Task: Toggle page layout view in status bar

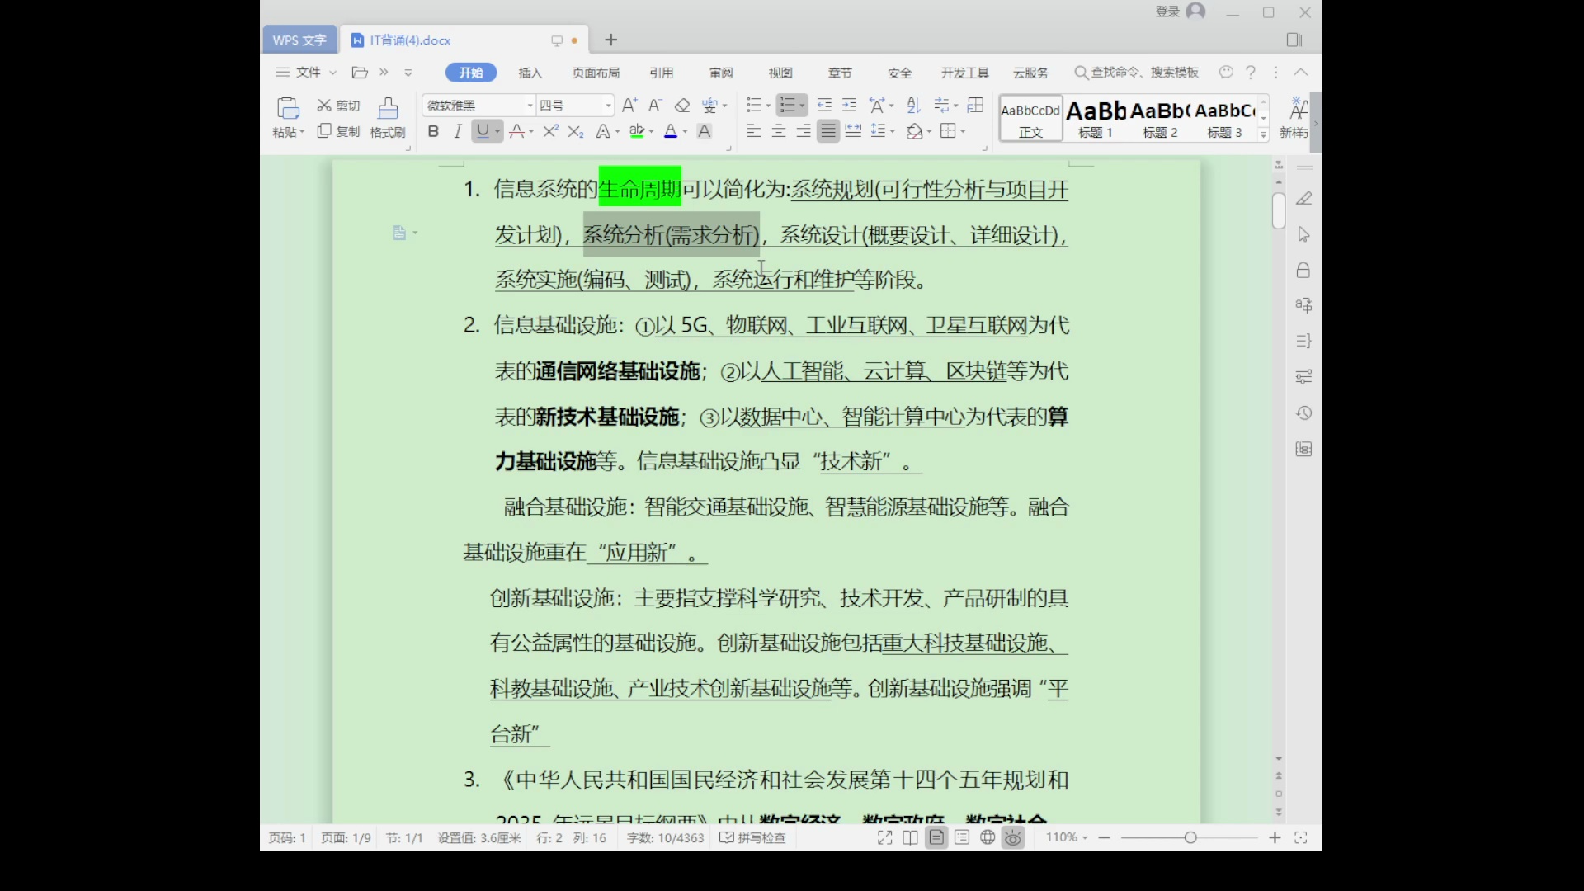Action: [x=936, y=838]
